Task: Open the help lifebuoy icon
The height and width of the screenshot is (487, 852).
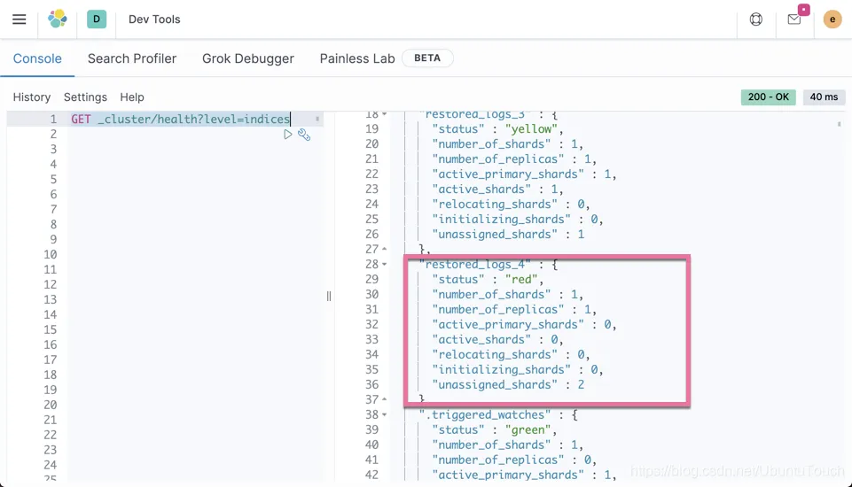Action: (756, 19)
